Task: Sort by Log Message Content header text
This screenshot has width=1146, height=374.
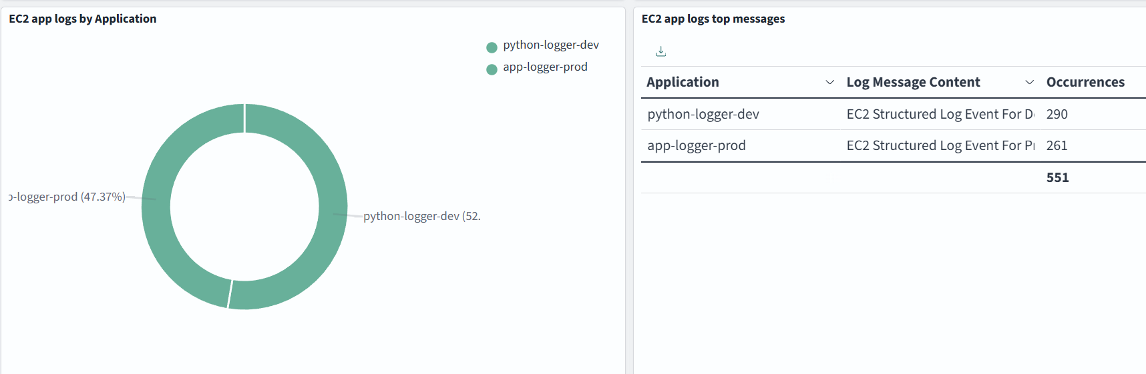Action: pos(913,82)
